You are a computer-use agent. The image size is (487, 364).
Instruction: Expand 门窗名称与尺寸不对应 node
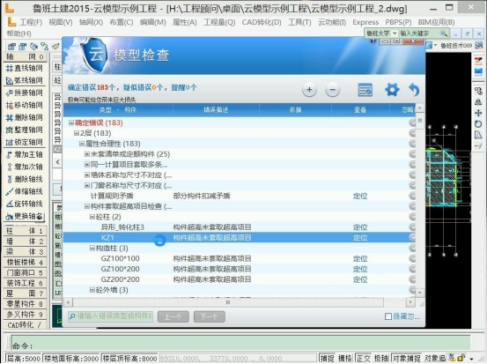pyautogui.click(x=87, y=186)
